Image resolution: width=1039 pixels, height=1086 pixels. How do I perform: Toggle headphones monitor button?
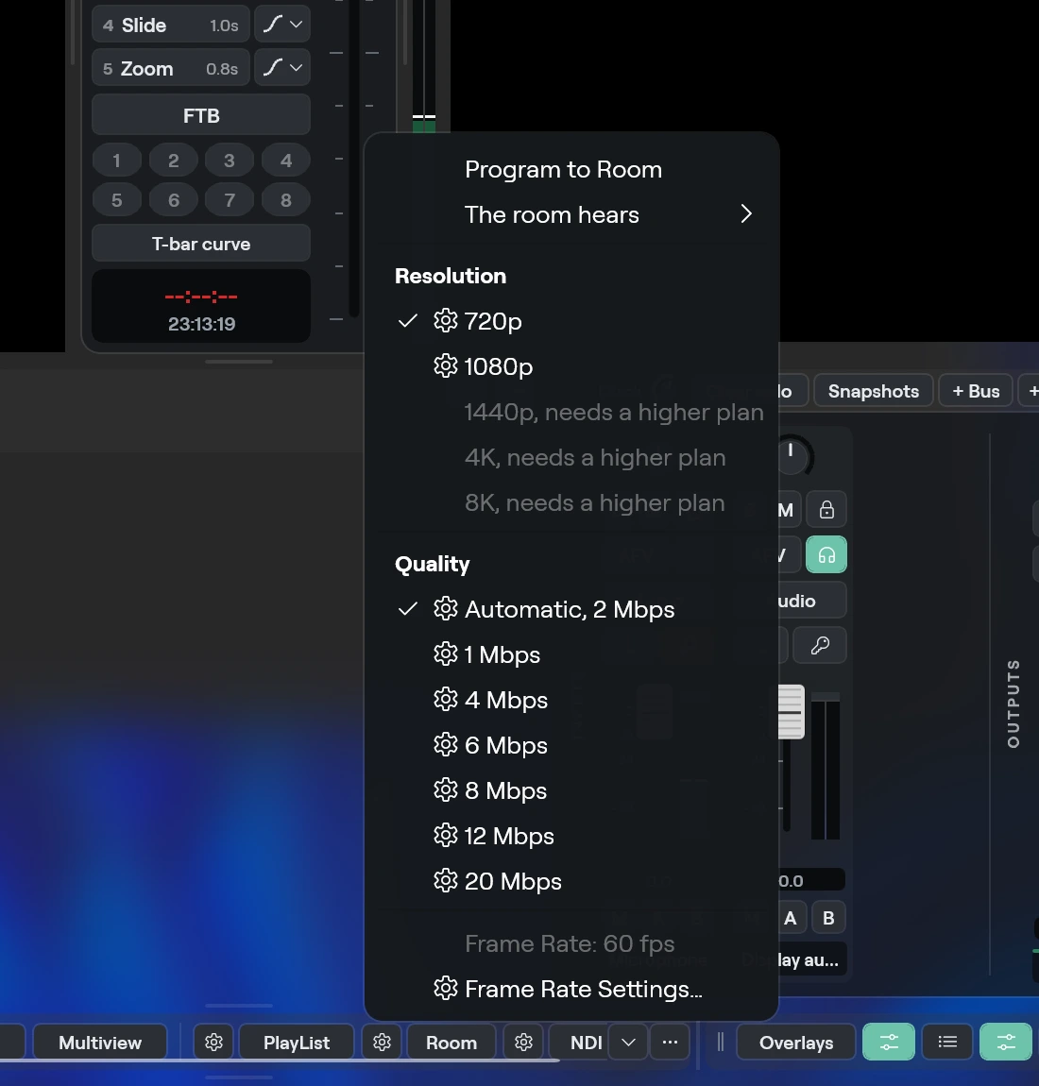pyautogui.click(x=826, y=554)
